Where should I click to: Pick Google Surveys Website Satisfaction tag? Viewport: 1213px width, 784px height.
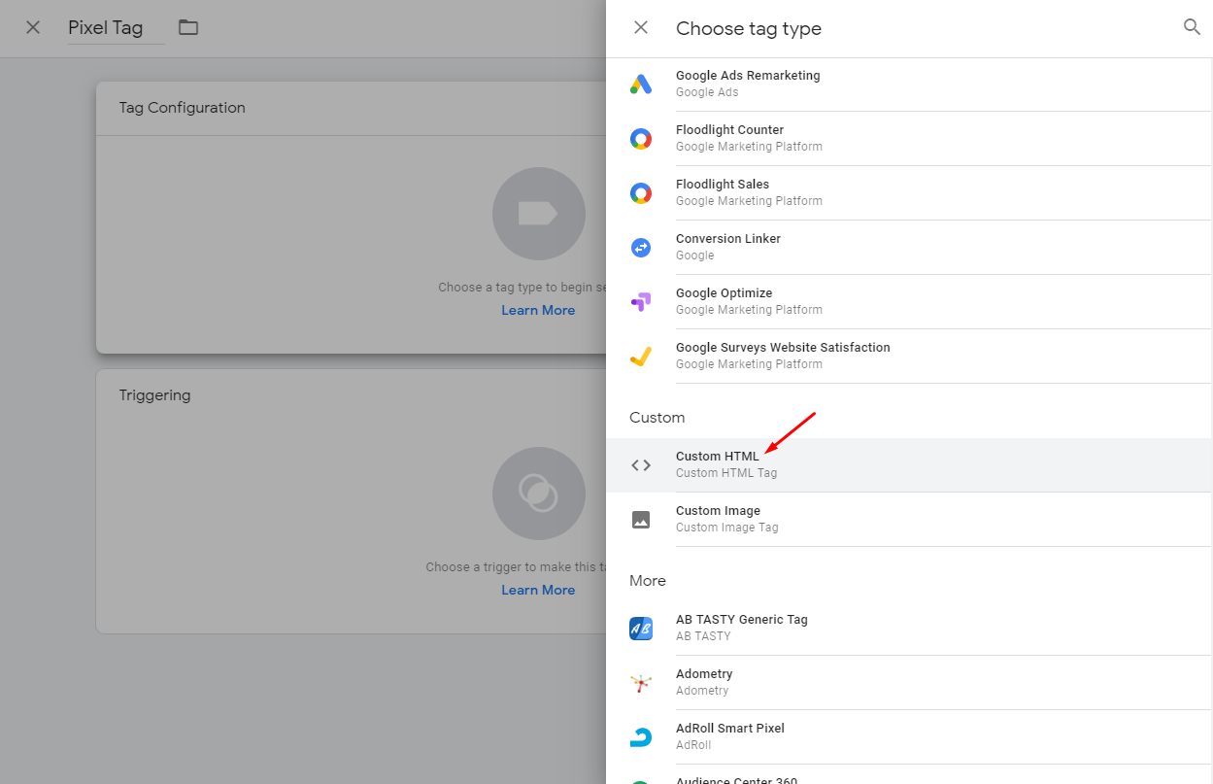point(909,357)
